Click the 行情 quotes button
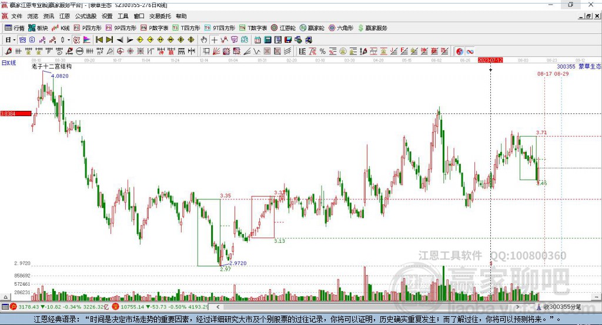This screenshot has height=325, width=602. pyautogui.click(x=15, y=28)
